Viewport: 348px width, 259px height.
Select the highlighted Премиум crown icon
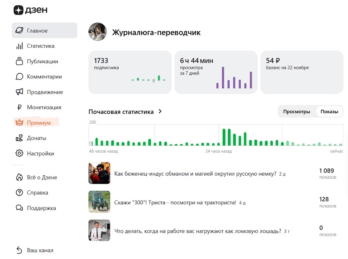(x=19, y=123)
